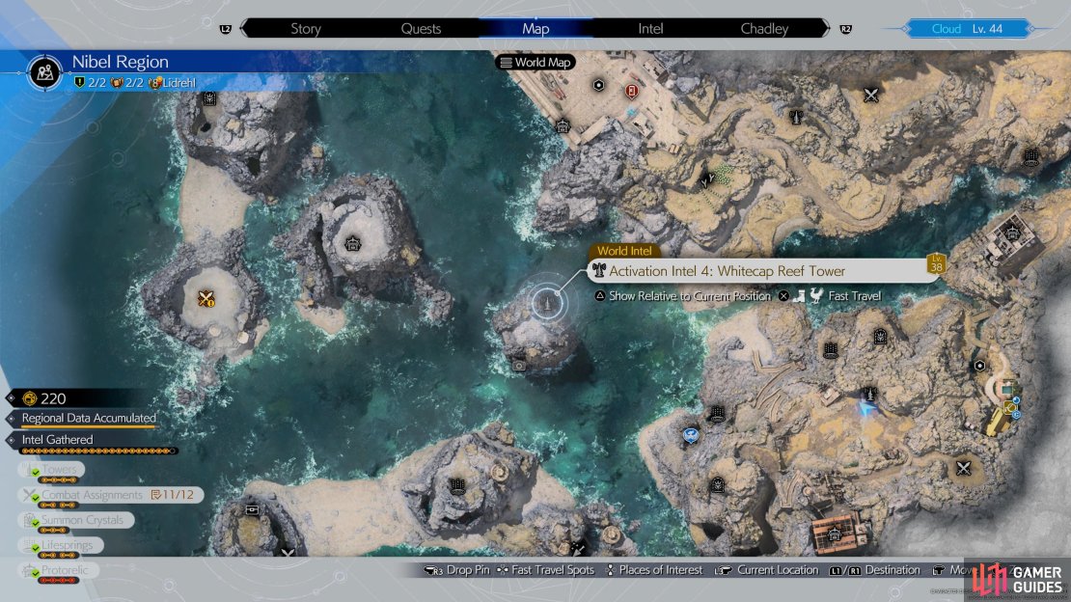Click the Intel Gathered progress bar
The width and height of the screenshot is (1071, 602).
tap(98, 451)
